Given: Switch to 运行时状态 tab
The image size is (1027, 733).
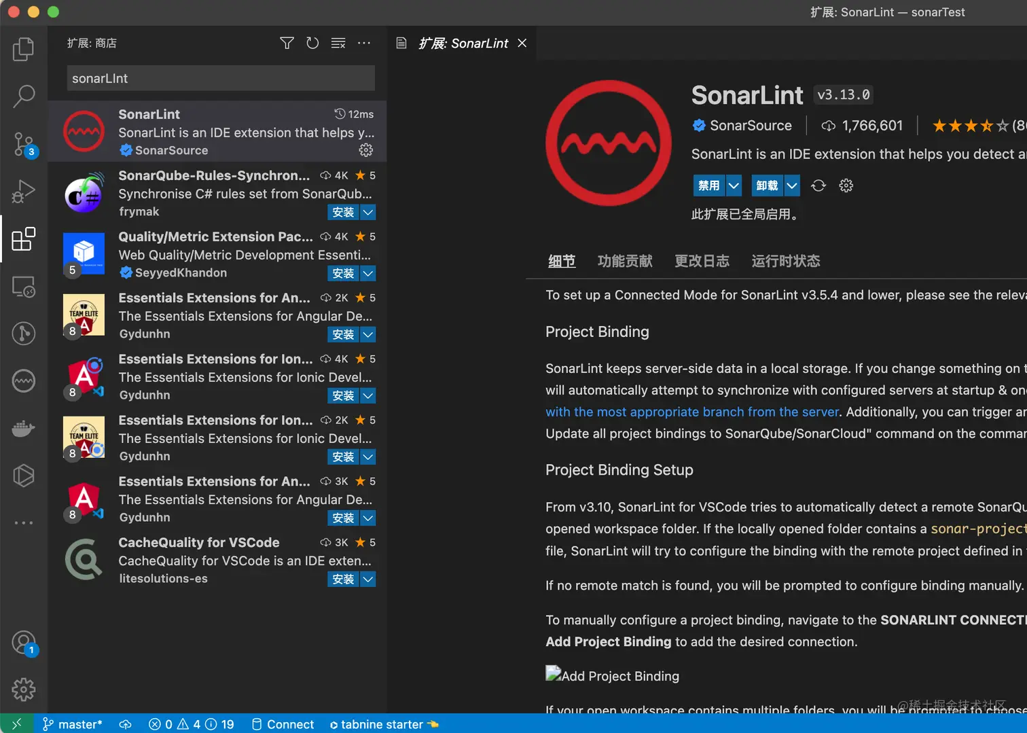Looking at the screenshot, I should 786,262.
